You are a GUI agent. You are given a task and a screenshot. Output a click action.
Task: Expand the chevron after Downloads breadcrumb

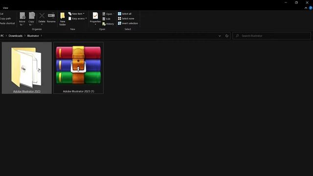[x=25, y=36]
